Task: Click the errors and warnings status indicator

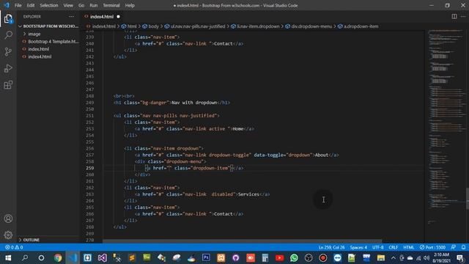Action: click(x=14, y=247)
